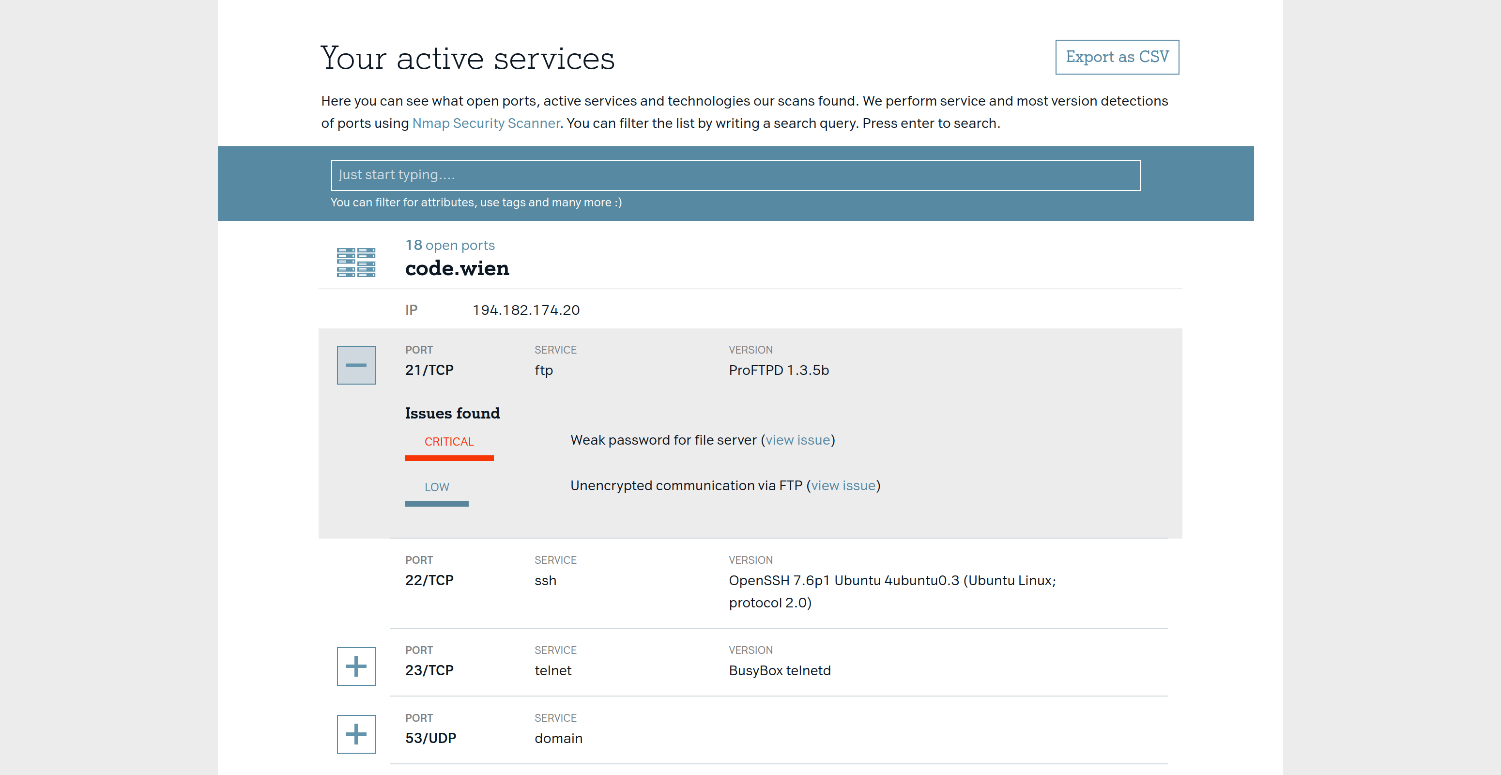This screenshot has height=775, width=1501.
Task: Click the Issues found heading
Action: point(452,413)
